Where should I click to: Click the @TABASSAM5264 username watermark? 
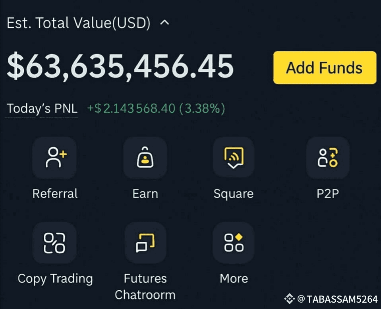[x=338, y=299]
